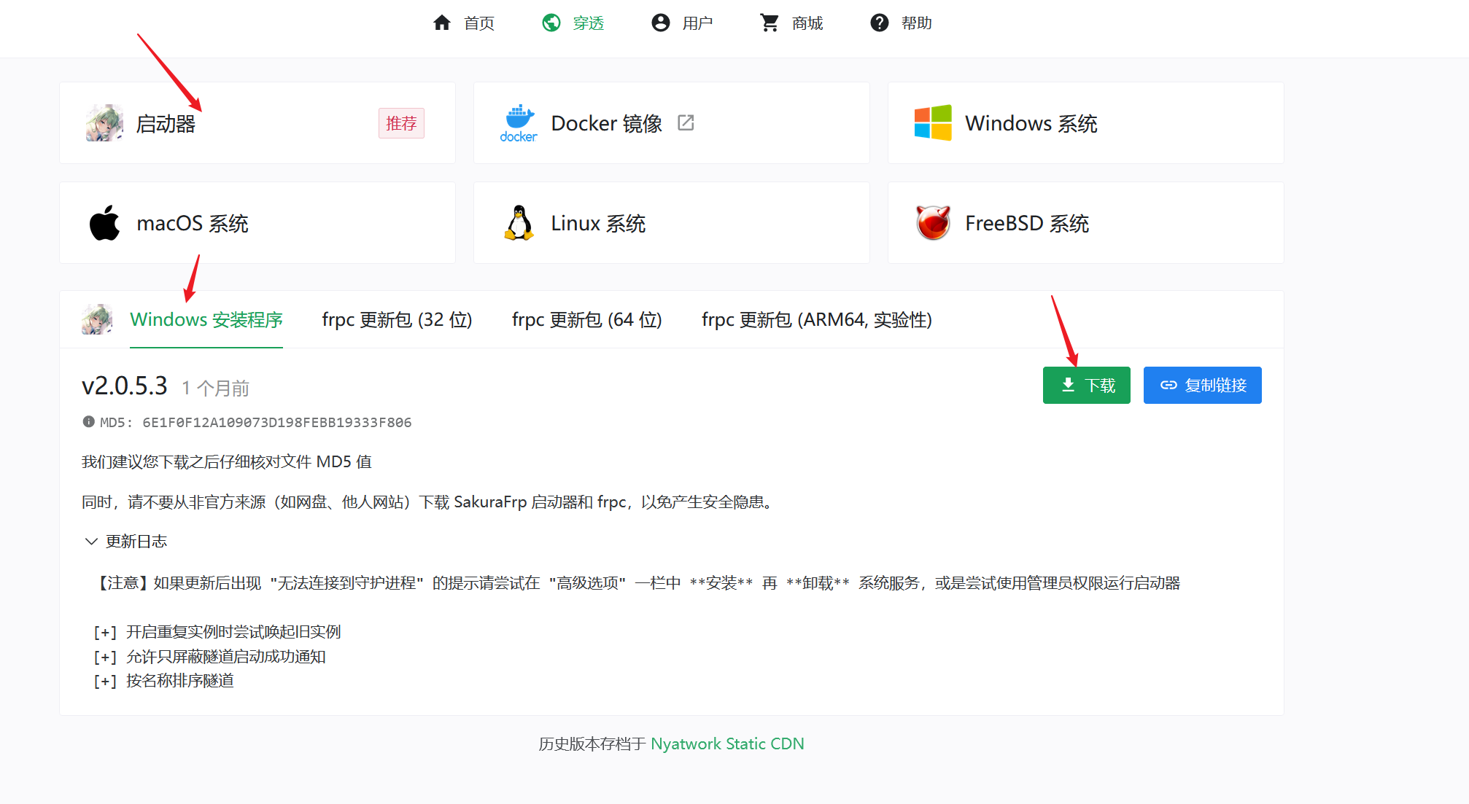This screenshot has width=1469, height=804.
Task: Select Windows 安装程序 tab
Action: click(206, 320)
